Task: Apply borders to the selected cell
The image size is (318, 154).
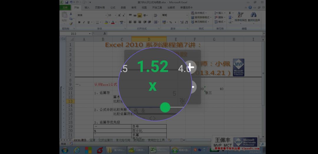Action: 97,22
